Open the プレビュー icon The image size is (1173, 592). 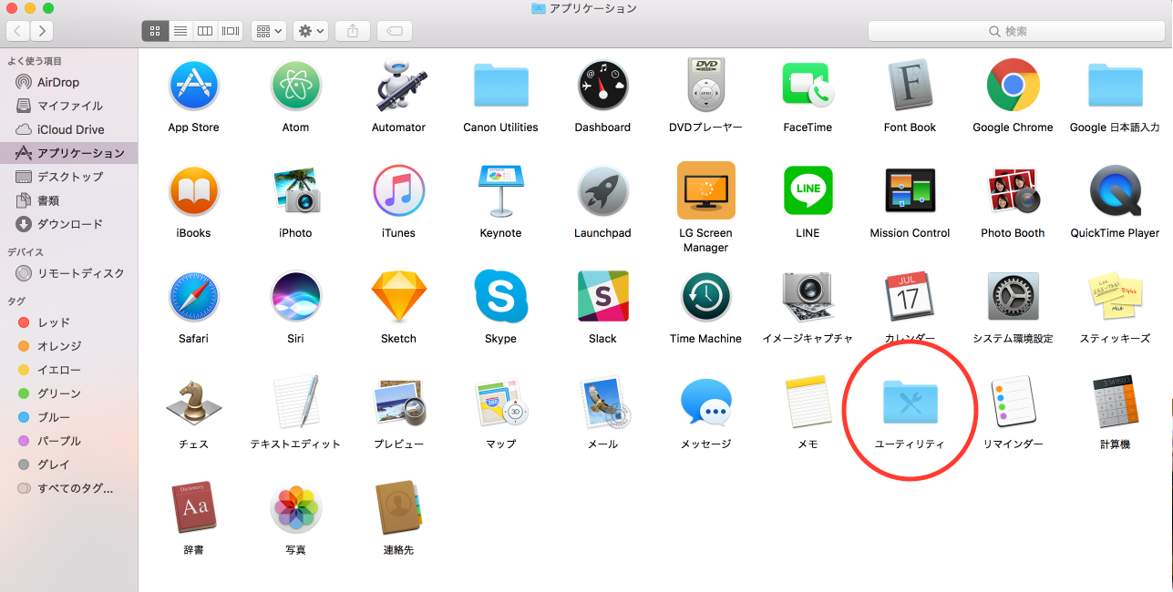pos(398,403)
